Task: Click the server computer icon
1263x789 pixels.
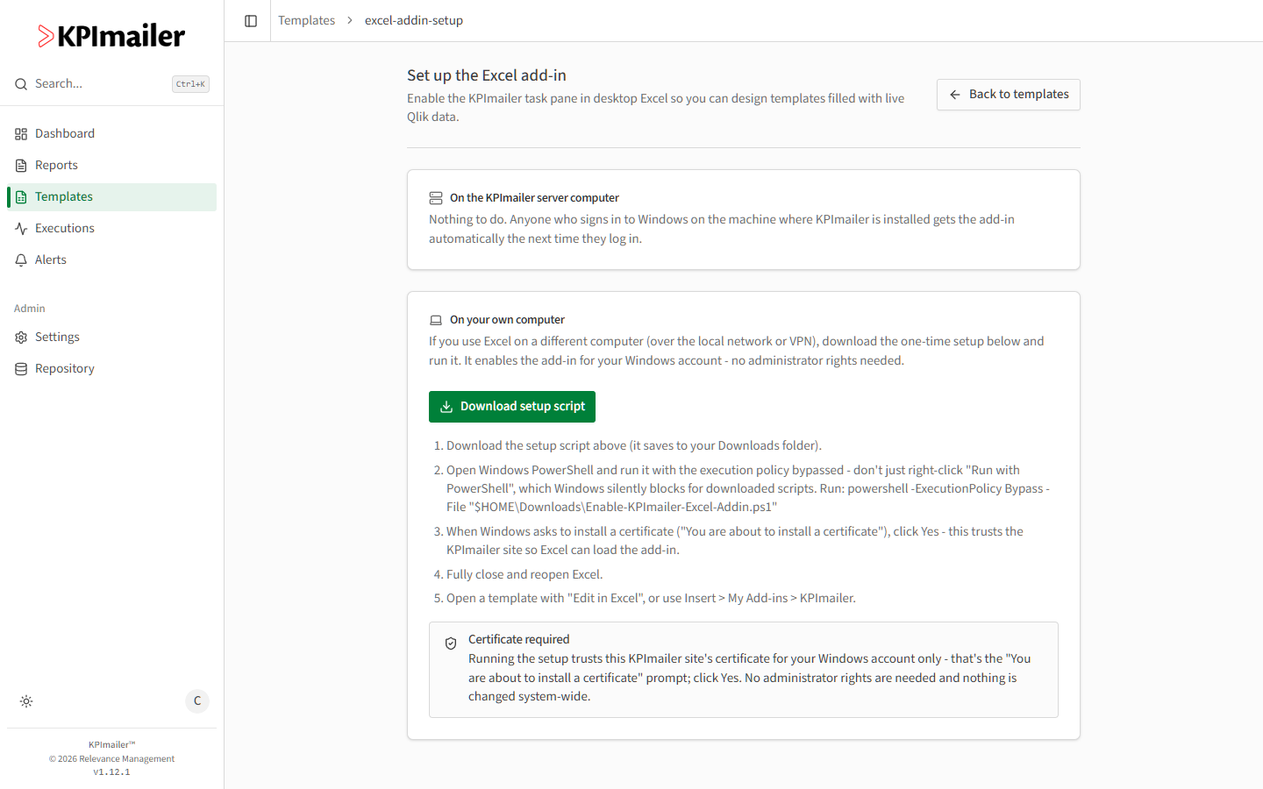Action: click(436, 198)
